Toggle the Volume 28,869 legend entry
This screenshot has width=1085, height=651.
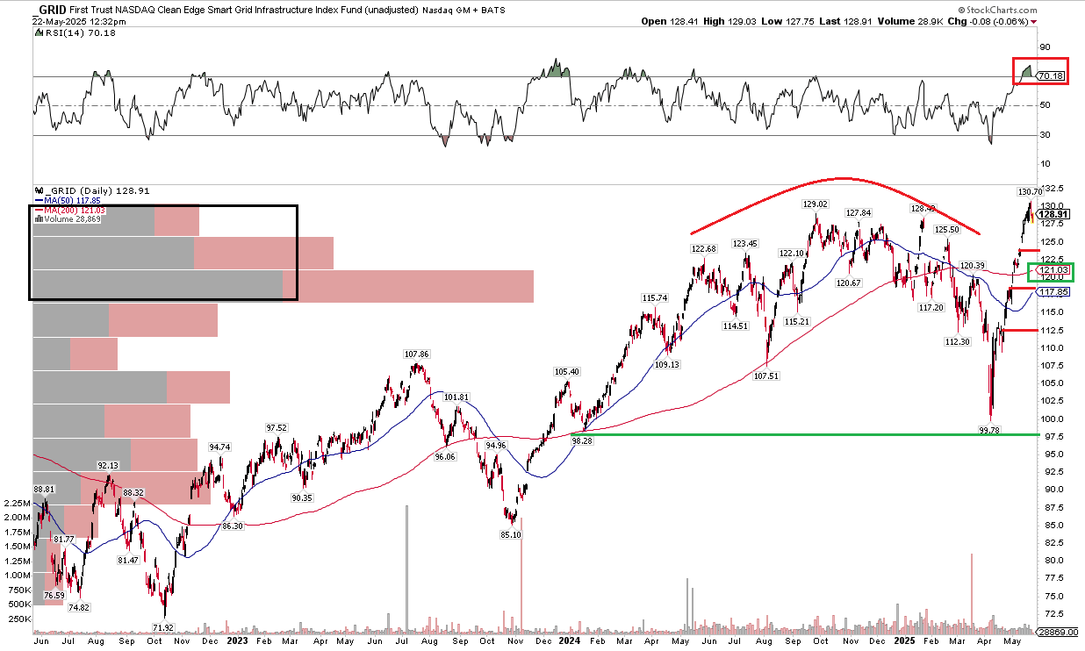pyautogui.click(x=75, y=218)
